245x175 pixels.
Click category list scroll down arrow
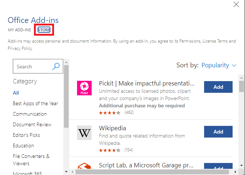[x=66, y=172]
